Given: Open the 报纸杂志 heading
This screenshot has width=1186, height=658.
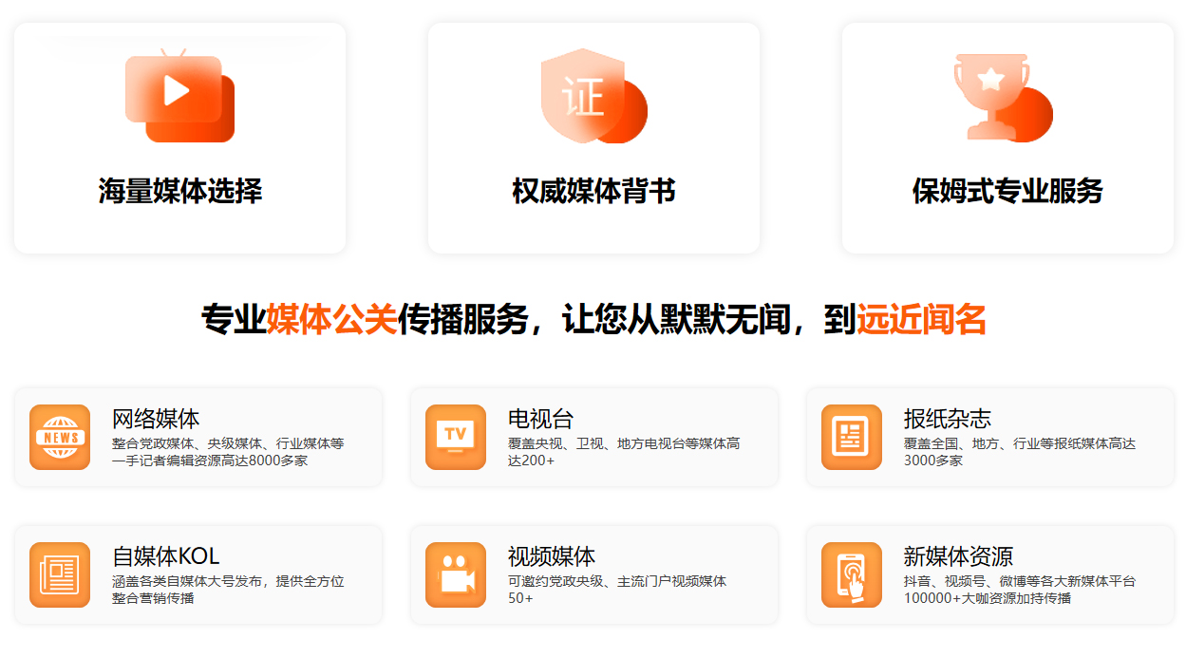Looking at the screenshot, I should point(948,419).
